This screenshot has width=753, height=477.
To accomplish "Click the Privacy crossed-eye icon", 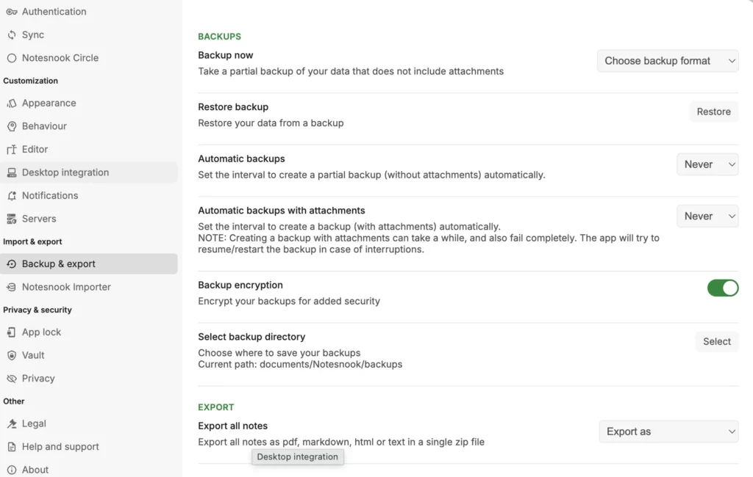I will (12, 378).
